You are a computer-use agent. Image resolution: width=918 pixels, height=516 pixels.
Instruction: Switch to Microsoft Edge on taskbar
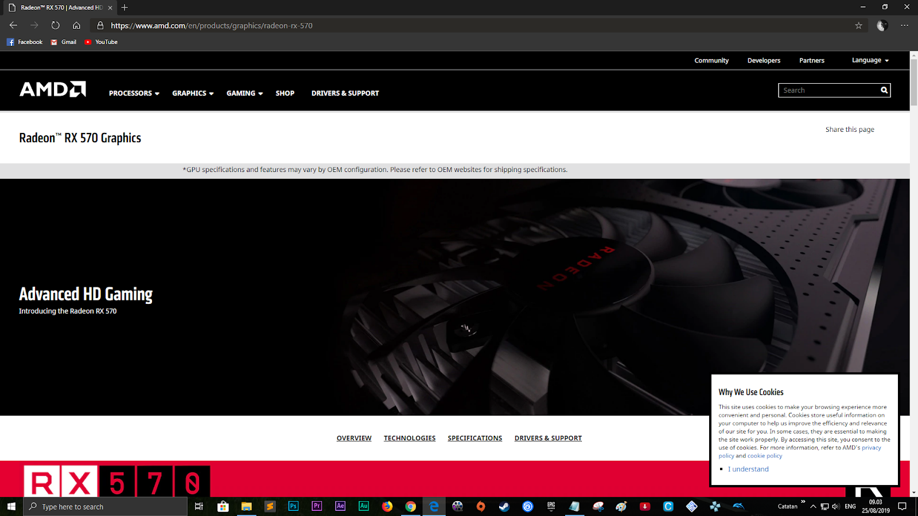tap(434, 506)
